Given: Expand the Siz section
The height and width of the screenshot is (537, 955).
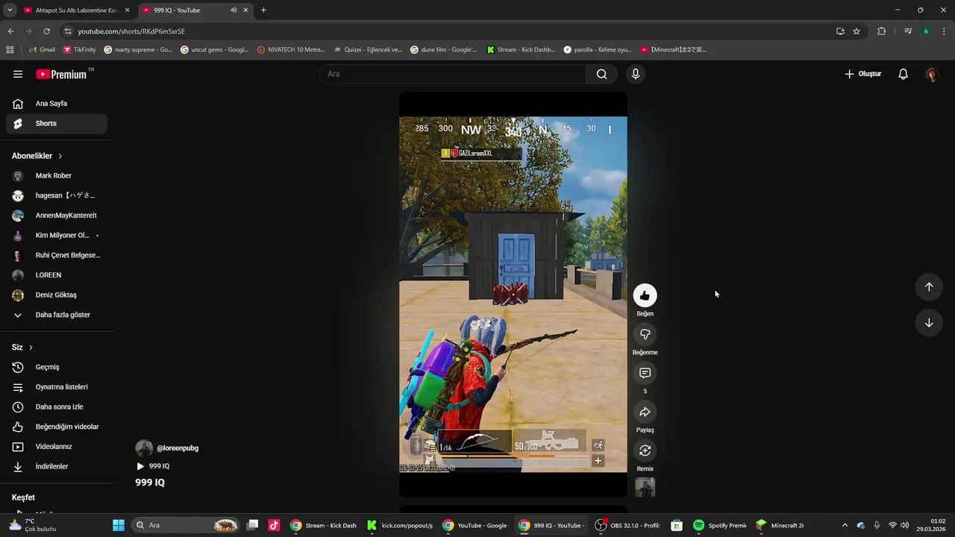Looking at the screenshot, I should pyautogui.click(x=22, y=348).
